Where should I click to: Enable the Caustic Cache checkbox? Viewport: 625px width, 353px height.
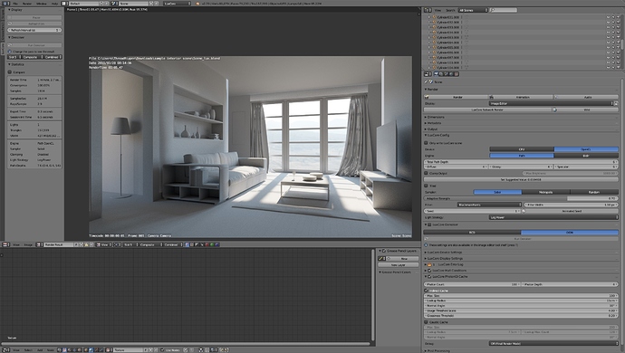point(426,322)
